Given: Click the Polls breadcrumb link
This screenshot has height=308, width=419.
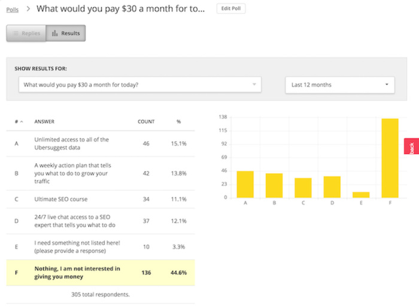Looking at the screenshot, I should (12, 10).
